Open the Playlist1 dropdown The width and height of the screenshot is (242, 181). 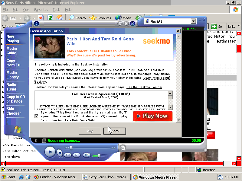coord(194,21)
